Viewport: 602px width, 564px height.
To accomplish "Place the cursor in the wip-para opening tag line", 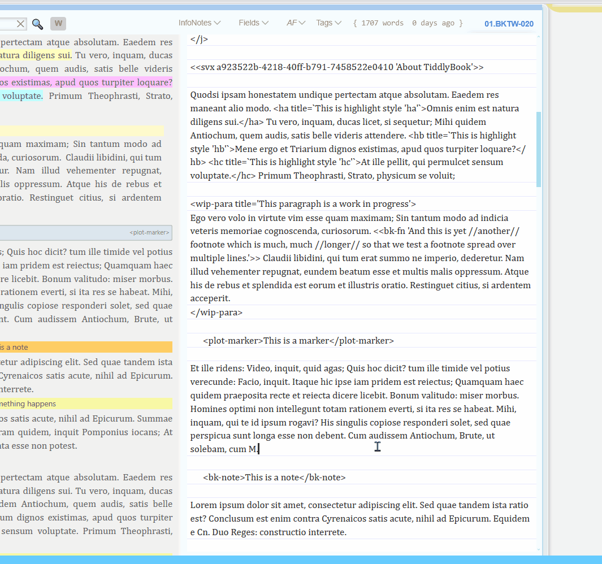I will pos(303,204).
